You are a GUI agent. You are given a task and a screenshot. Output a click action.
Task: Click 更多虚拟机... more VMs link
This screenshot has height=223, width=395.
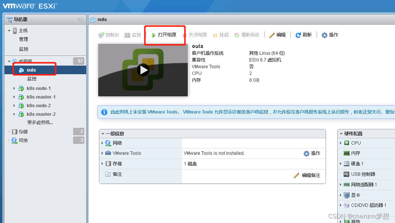pos(40,123)
